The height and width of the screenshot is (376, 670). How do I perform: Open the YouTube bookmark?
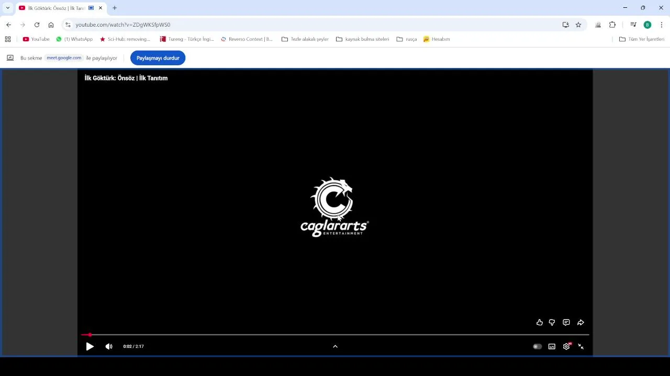[x=36, y=39]
